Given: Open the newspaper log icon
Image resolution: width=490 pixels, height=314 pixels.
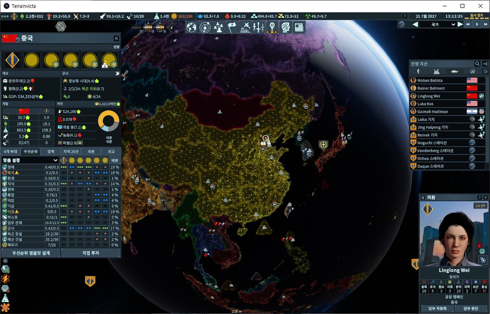Looking at the screenshot, I should (x=299, y=27).
